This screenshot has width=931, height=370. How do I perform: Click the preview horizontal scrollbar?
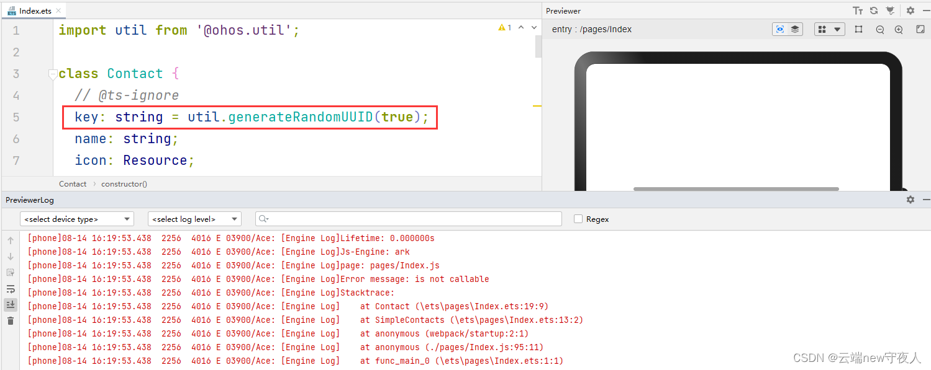736,189
